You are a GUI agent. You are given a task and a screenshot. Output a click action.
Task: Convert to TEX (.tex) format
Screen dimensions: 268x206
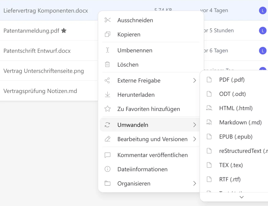pos(235,165)
